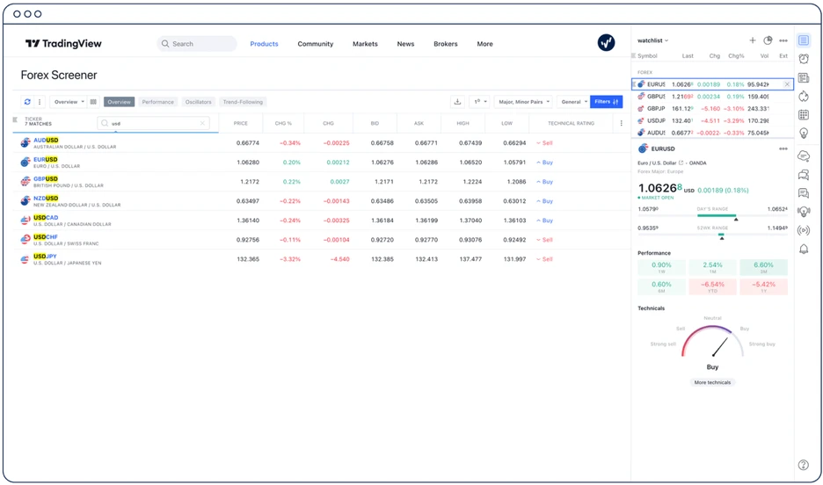Clear the usd ticker search text
The image size is (823, 485).
coord(202,123)
